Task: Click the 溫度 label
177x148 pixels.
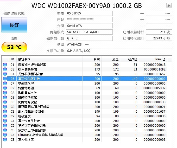Action: [x=14, y=38]
